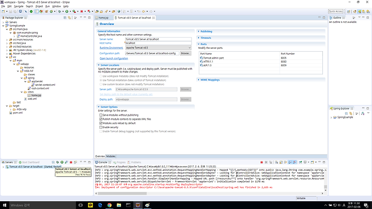Click the Run (green play) toolbar icon
Image resolution: width=372 pixels, height=209 pixels.
(67, 11)
